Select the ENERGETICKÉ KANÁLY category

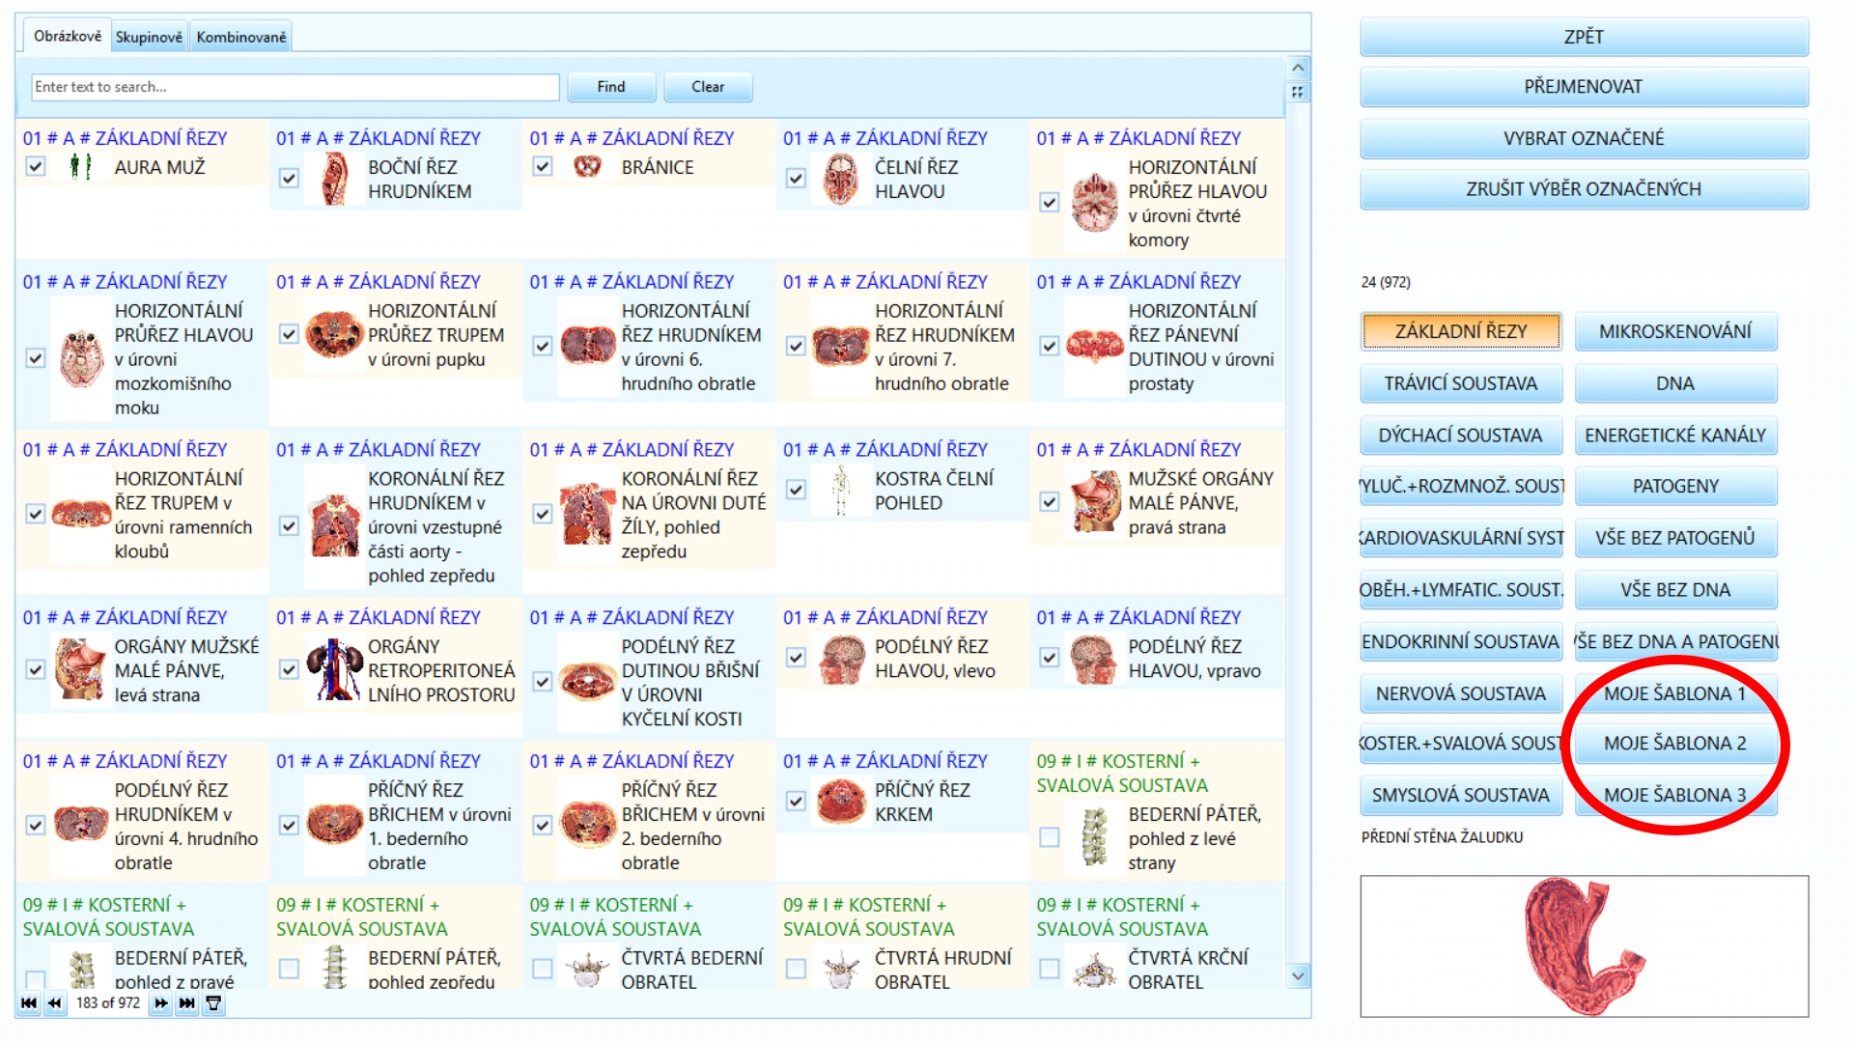point(1675,436)
